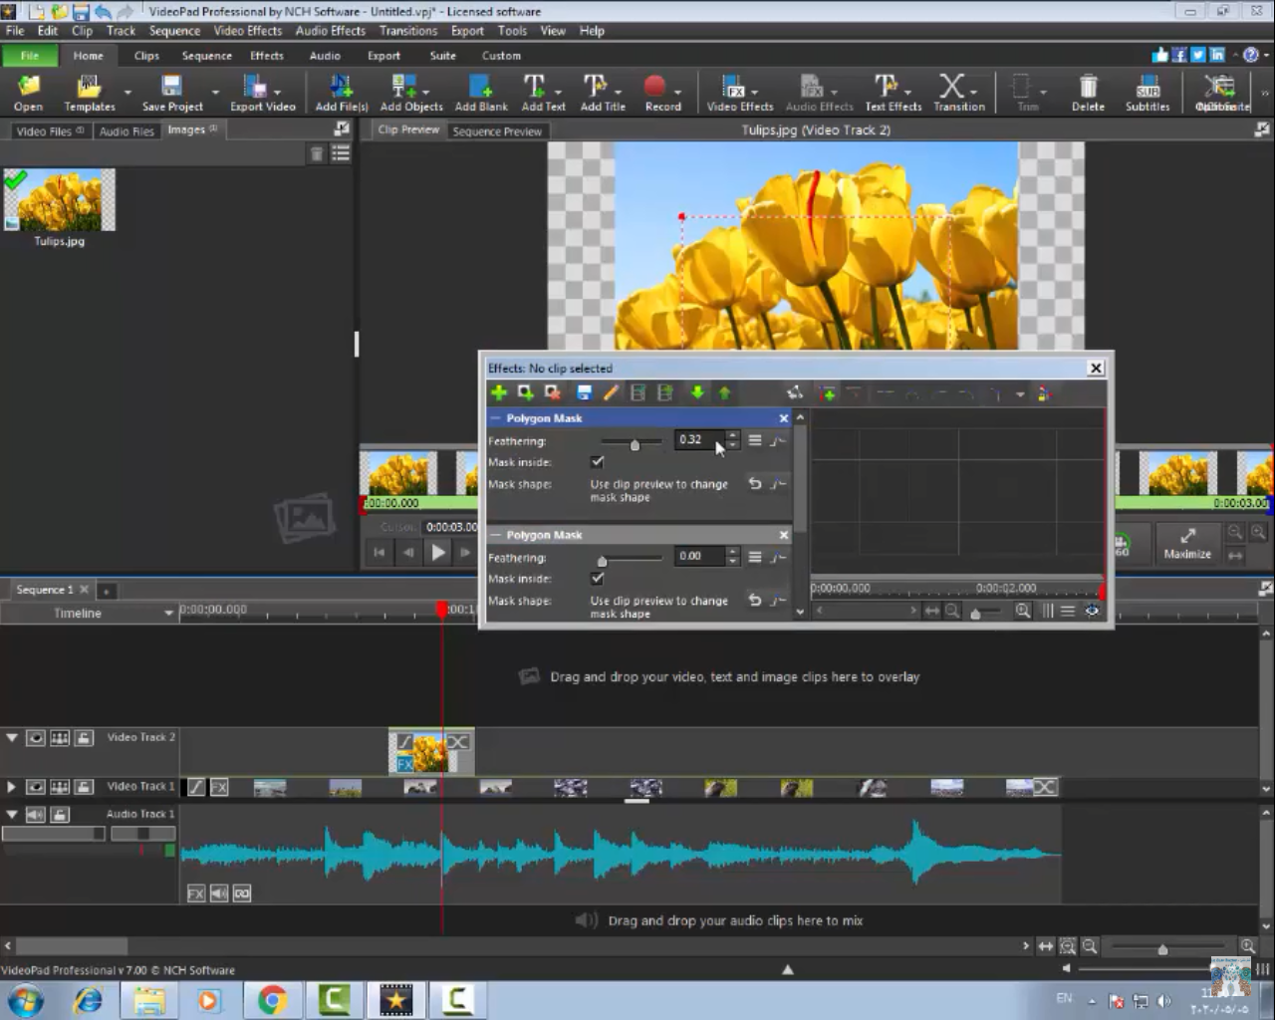Toggle the eye icon in the keyframe panel
Image resolution: width=1275 pixels, height=1020 pixels.
point(1092,611)
